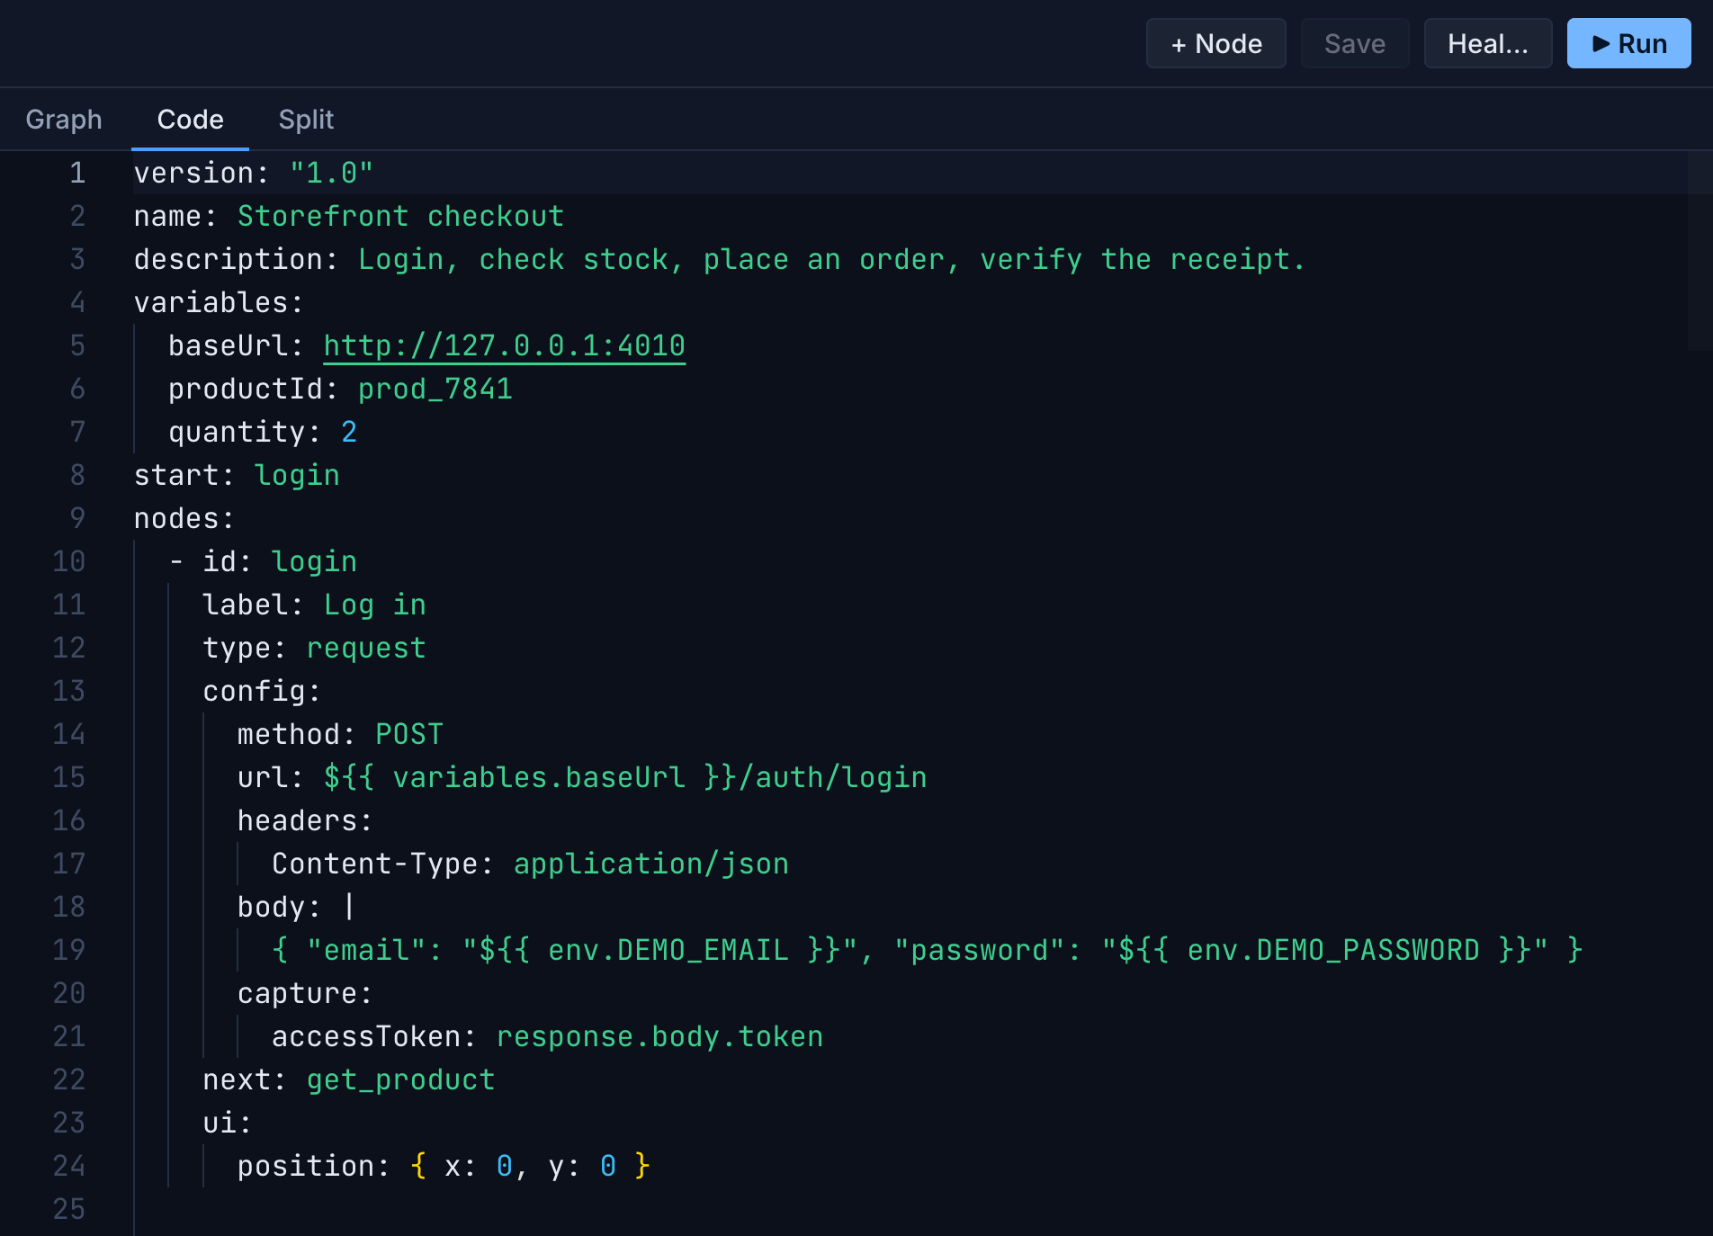1713x1236 pixels.
Task: Click the config: key
Action: pyautogui.click(x=261, y=691)
